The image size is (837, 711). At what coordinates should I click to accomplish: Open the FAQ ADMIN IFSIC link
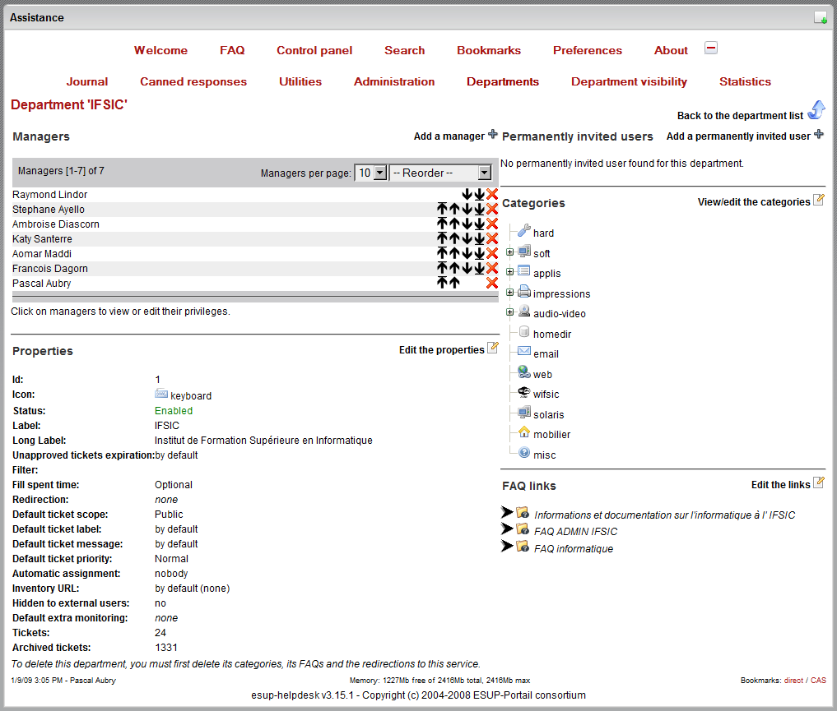click(x=575, y=532)
